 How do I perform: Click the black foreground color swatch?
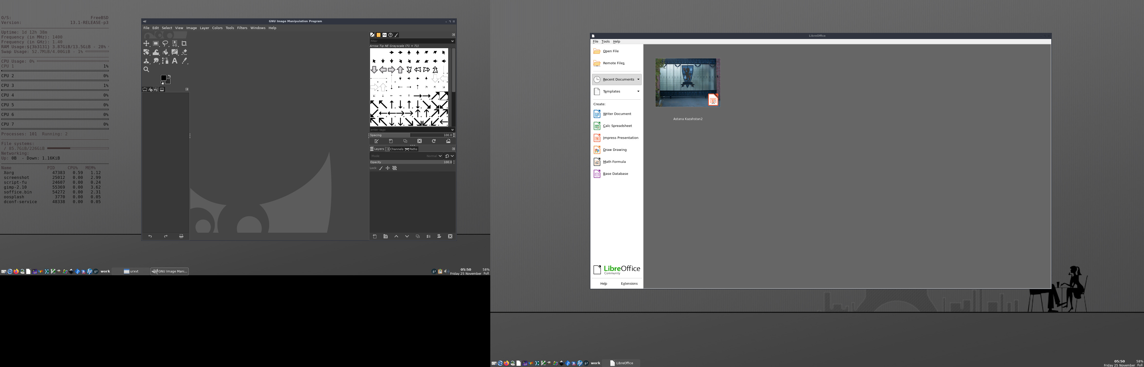(163, 78)
